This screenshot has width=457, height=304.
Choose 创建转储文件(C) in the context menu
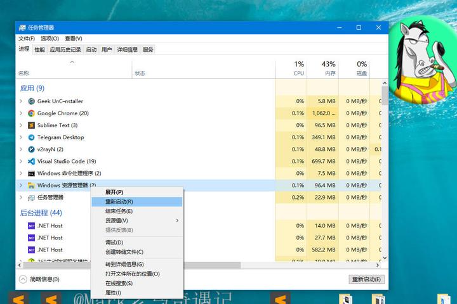pyautogui.click(x=137, y=252)
